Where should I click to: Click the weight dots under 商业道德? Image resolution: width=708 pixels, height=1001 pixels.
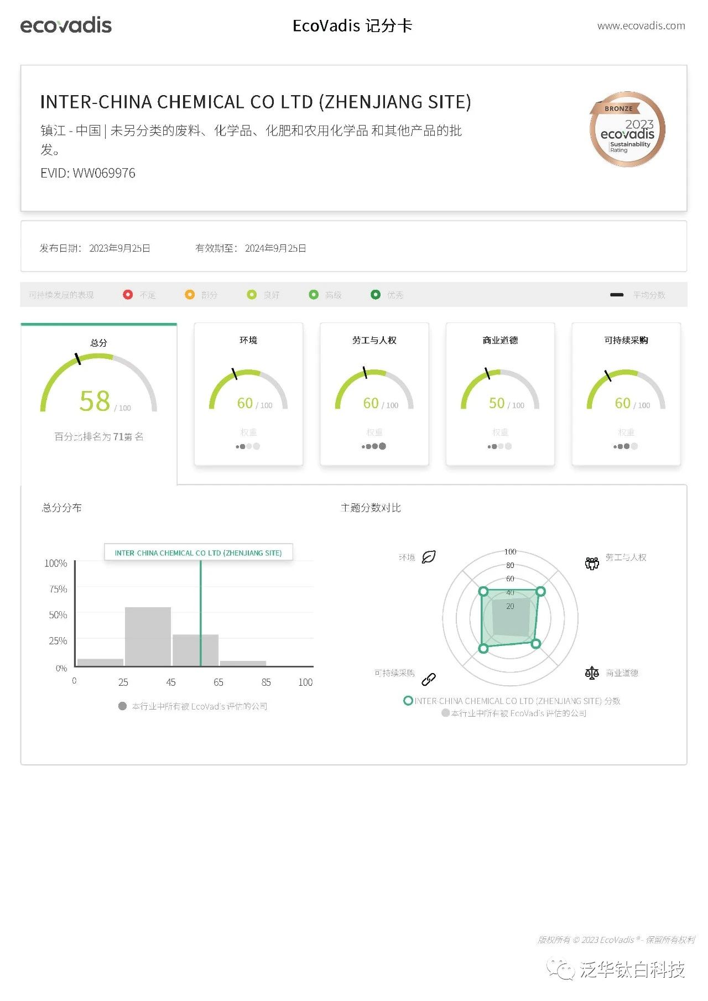click(500, 446)
